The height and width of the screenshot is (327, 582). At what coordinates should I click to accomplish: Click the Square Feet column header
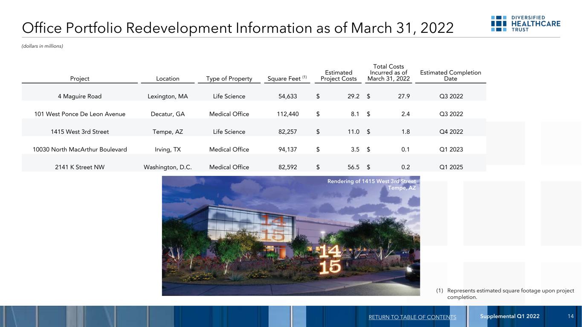(287, 78)
